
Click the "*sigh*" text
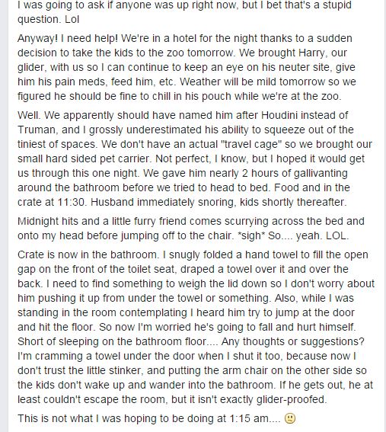click(251, 235)
